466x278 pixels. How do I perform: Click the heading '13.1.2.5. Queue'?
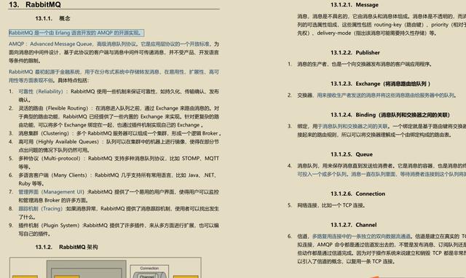[352, 154]
